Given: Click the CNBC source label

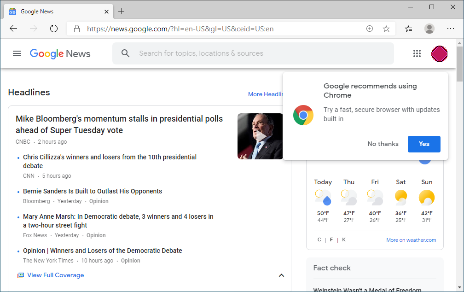Looking at the screenshot, I should pos(23,142).
